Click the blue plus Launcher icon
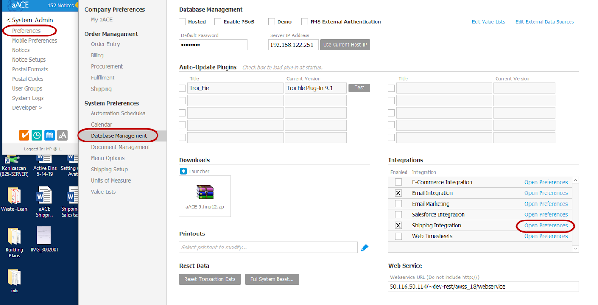 click(x=184, y=171)
